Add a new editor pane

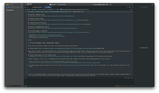tap(132, 7)
